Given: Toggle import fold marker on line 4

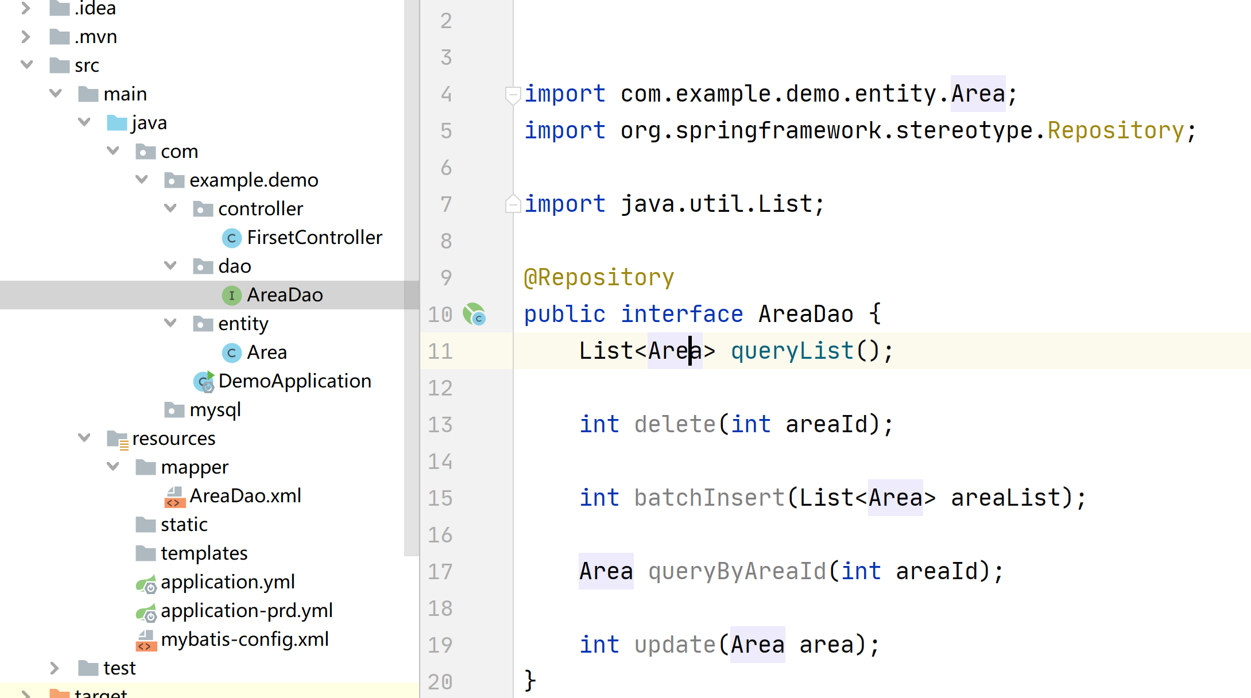Looking at the screenshot, I should click(512, 94).
